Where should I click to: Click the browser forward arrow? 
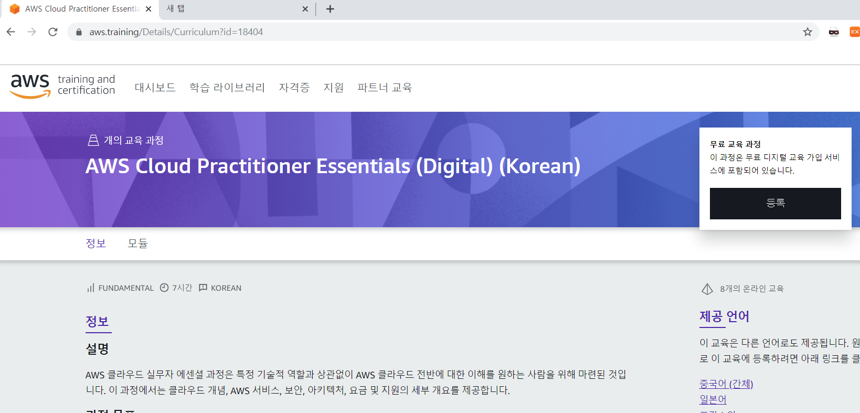coord(31,32)
